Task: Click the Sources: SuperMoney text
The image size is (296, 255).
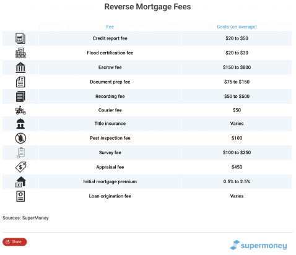Action: click(25, 218)
